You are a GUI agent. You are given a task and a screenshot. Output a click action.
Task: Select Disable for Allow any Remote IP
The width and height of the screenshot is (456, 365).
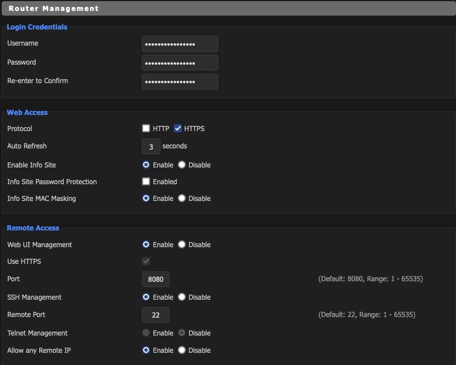click(x=182, y=351)
